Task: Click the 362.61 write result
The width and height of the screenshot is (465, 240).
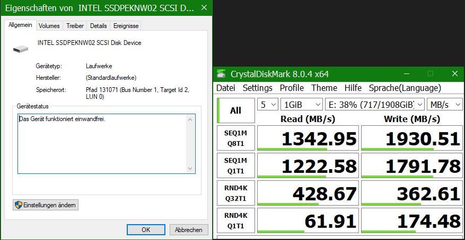Action: click(412, 193)
